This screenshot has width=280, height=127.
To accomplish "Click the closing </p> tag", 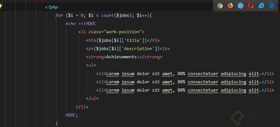I will [164, 49].
